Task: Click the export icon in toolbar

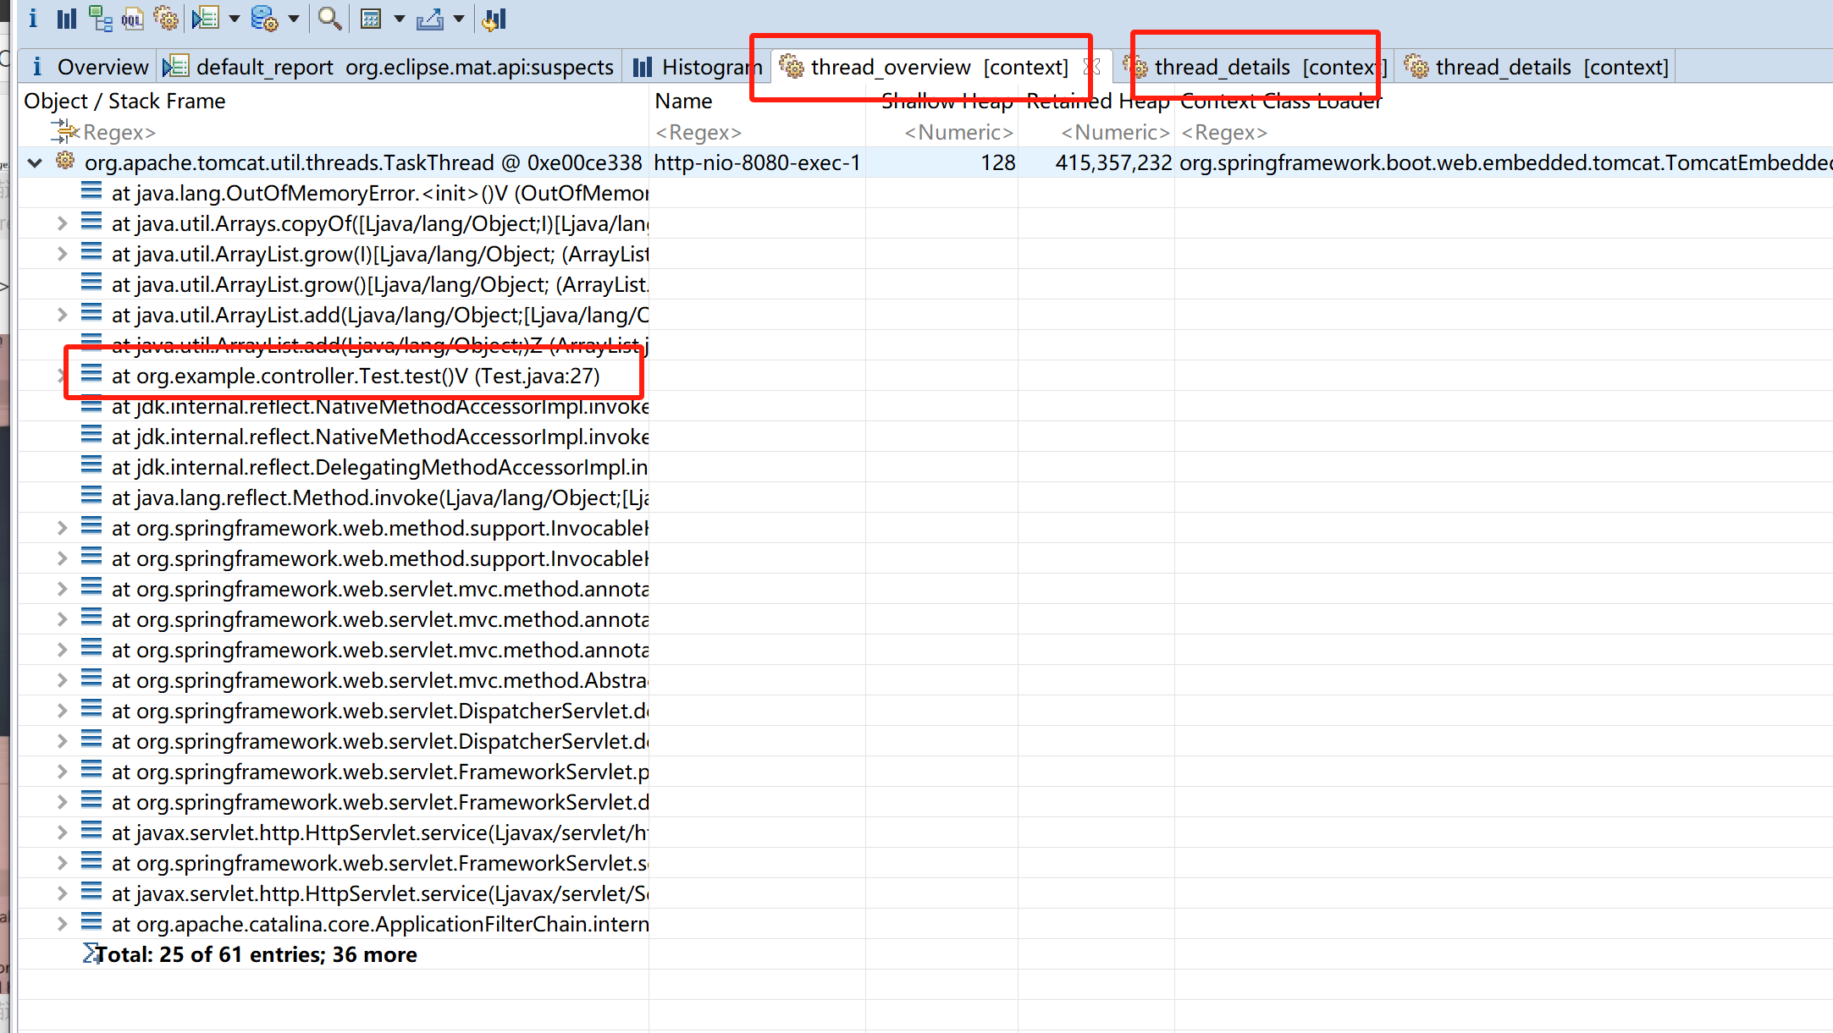Action: 430,18
